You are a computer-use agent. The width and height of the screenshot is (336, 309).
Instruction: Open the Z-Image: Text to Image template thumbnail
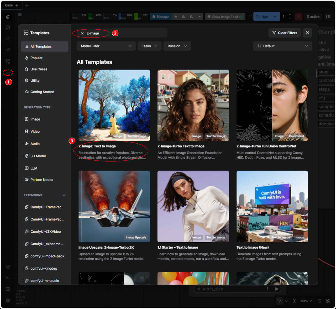pyautogui.click(x=114, y=105)
